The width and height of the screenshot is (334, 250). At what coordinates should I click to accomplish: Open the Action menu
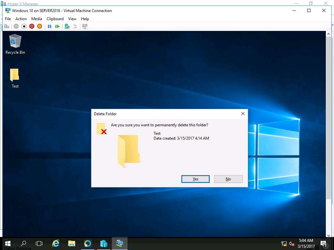click(x=21, y=19)
